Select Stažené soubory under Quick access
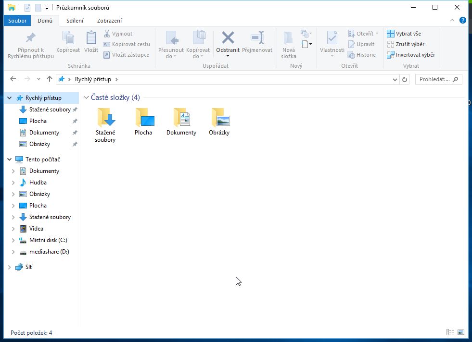This screenshot has height=342, width=472. (x=50, y=110)
